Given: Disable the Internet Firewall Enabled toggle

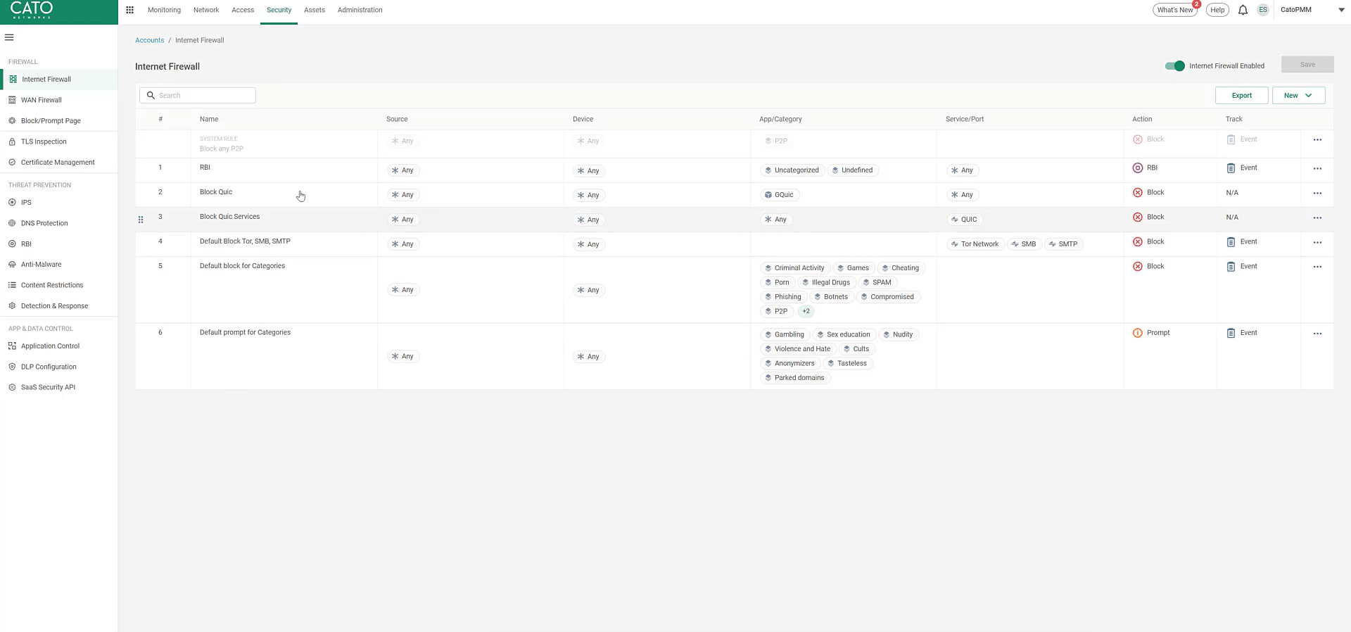Looking at the screenshot, I should pyautogui.click(x=1174, y=65).
